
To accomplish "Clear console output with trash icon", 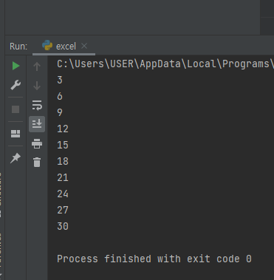I will click(x=37, y=163).
